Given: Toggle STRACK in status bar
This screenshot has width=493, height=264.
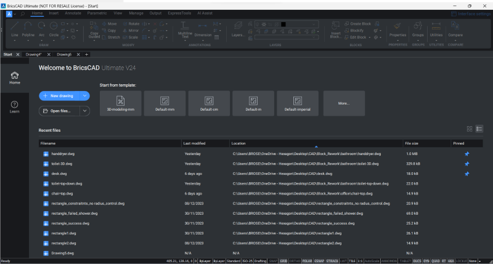Looking at the screenshot, I should click(x=332, y=261).
